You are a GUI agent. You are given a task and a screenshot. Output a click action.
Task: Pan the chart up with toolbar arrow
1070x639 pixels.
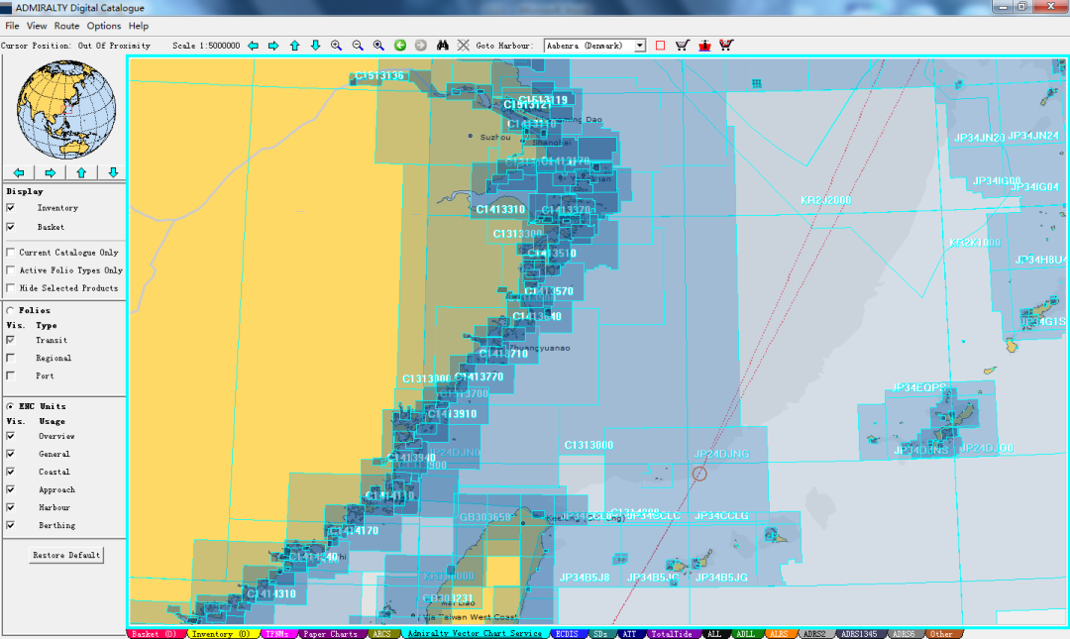(295, 46)
